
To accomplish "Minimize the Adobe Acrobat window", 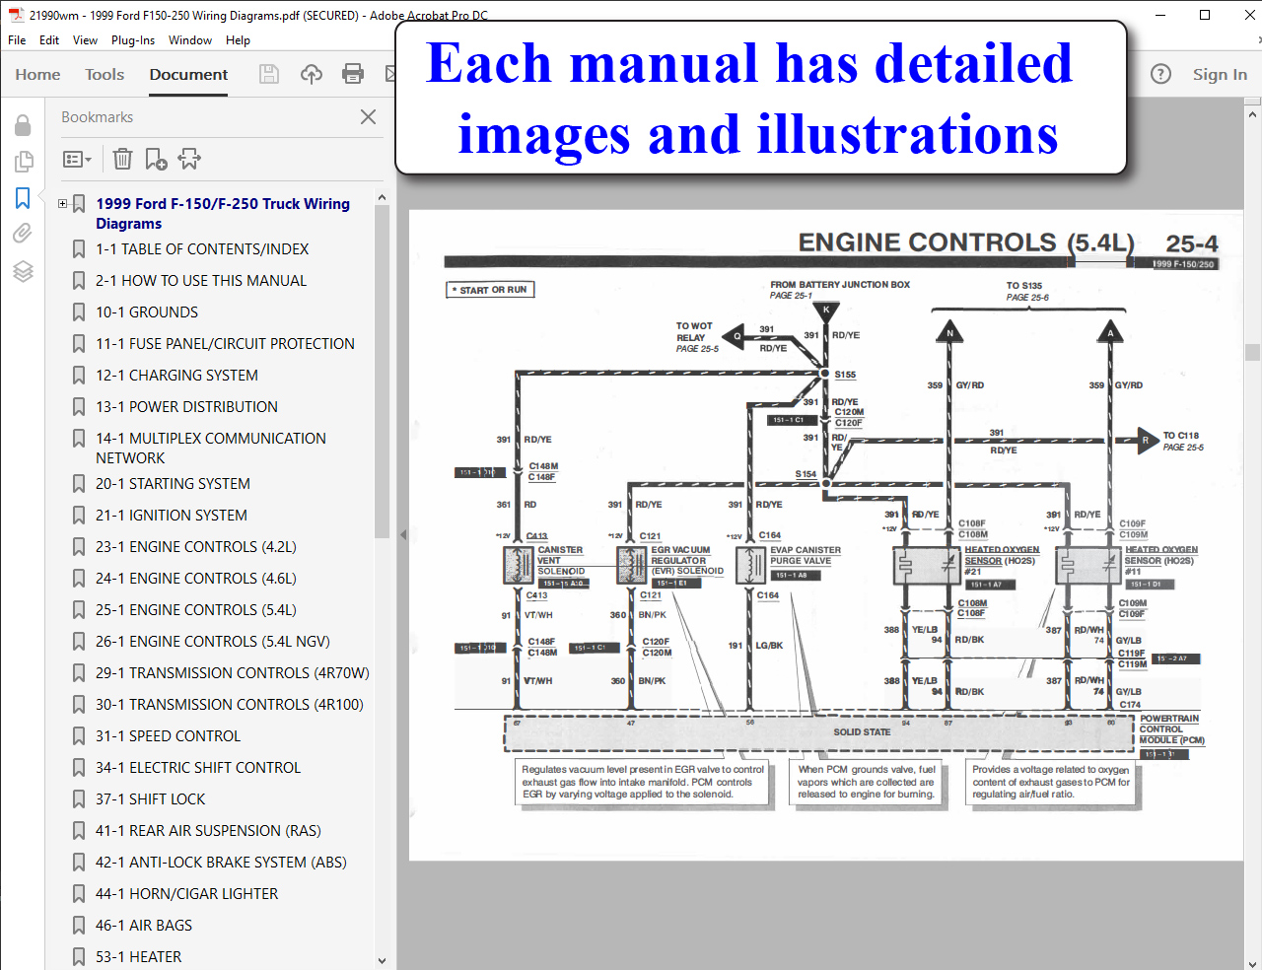I will (x=1158, y=15).
